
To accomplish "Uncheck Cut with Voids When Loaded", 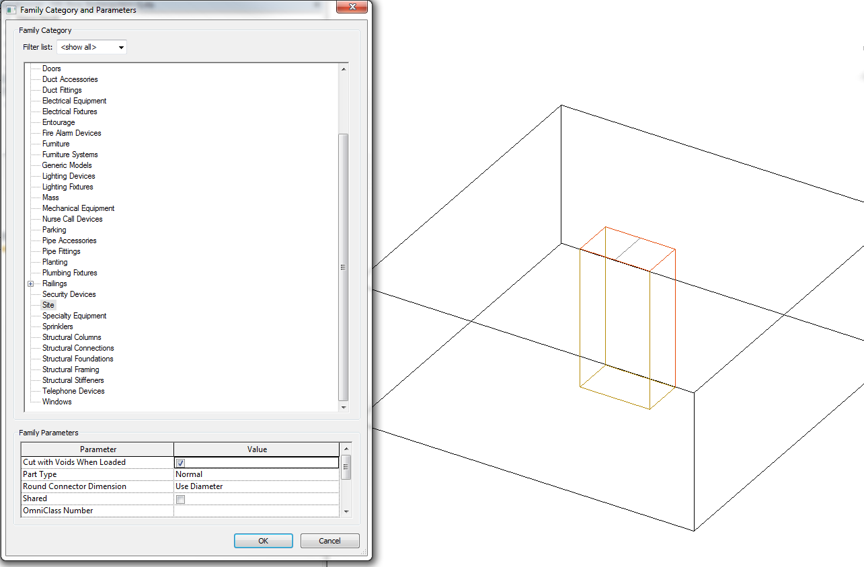I will (180, 462).
